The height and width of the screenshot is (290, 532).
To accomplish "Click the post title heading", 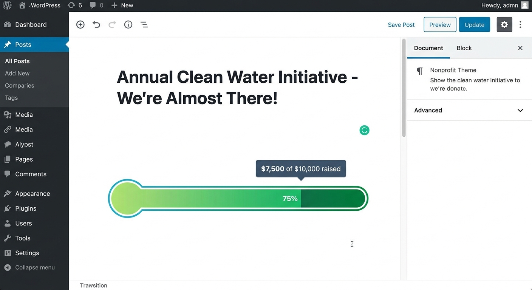I will click(x=237, y=88).
